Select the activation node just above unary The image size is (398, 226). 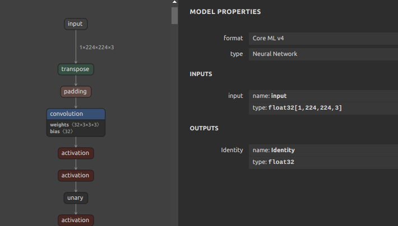(76, 175)
